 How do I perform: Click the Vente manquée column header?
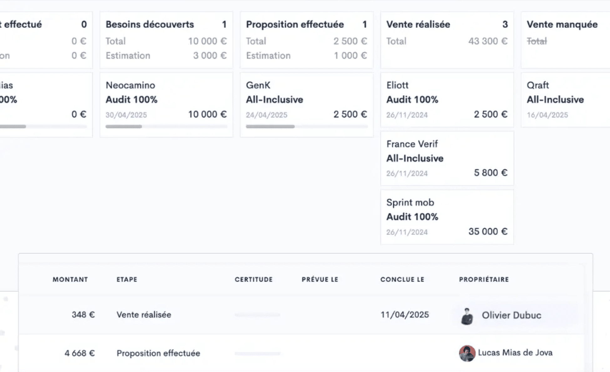pyautogui.click(x=562, y=24)
